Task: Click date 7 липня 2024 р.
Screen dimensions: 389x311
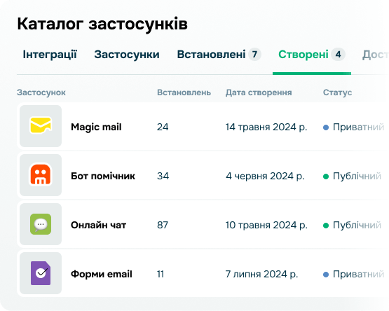Action: pyautogui.click(x=261, y=275)
